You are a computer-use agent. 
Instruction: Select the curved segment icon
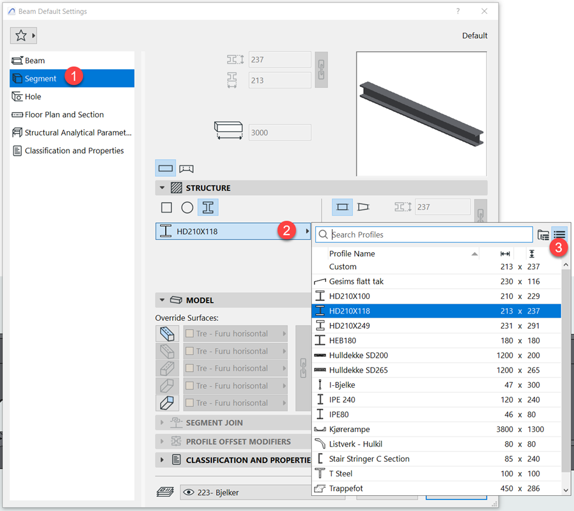[186, 168]
